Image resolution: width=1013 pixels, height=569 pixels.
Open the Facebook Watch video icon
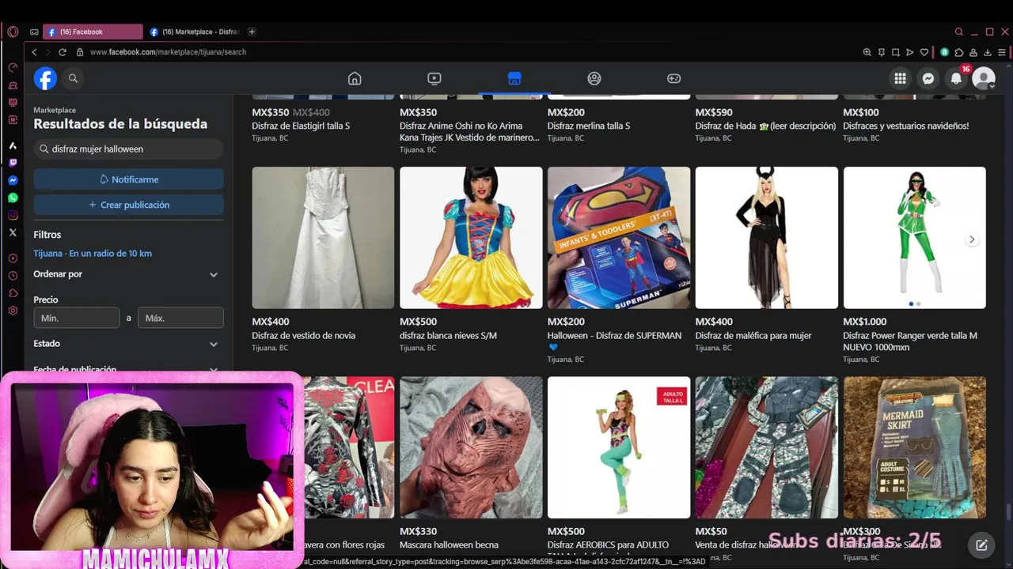click(434, 78)
